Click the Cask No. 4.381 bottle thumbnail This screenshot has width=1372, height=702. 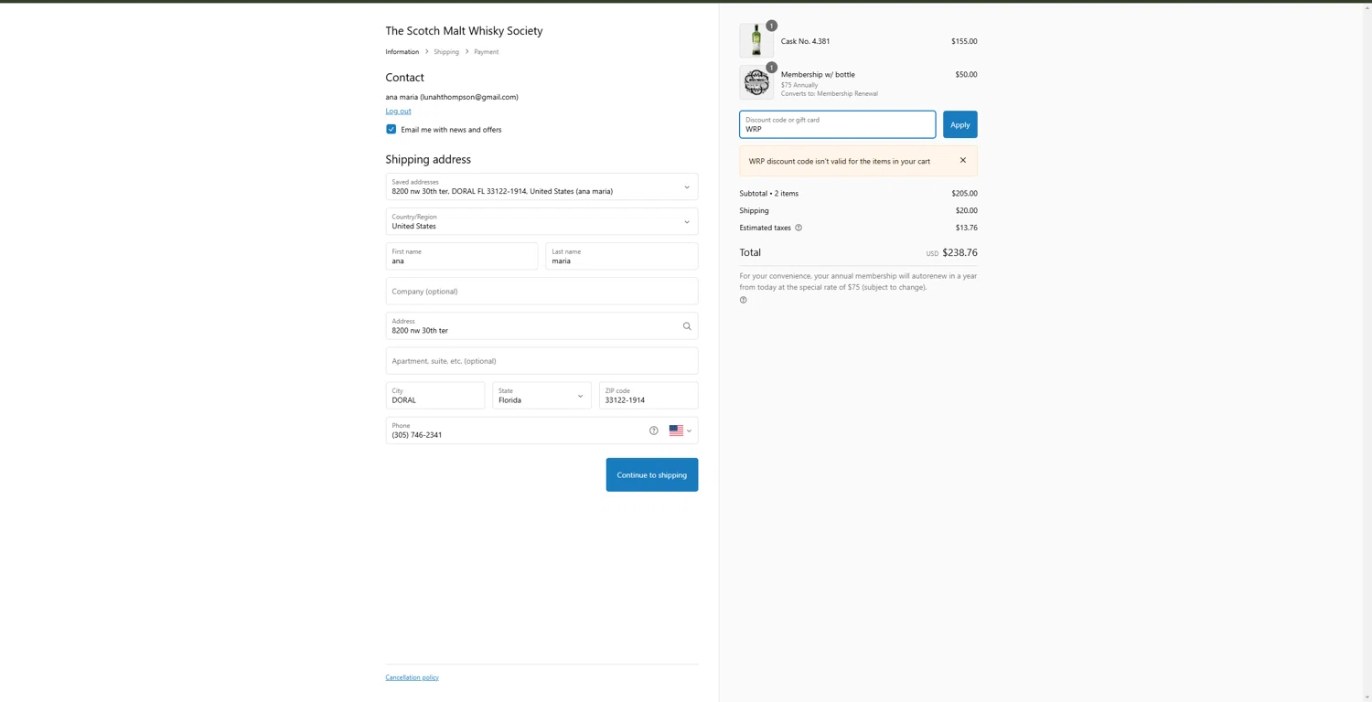756,41
